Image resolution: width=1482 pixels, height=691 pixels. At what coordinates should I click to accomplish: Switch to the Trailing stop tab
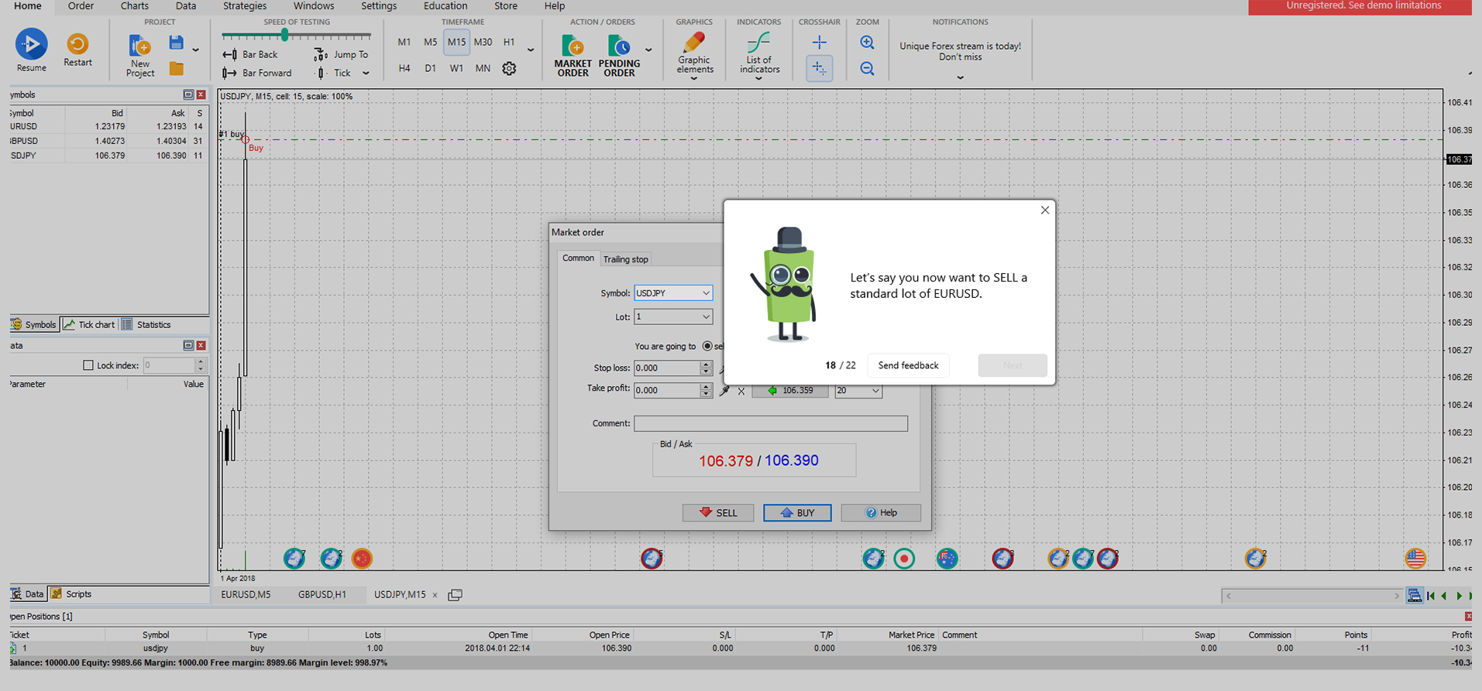(x=625, y=259)
